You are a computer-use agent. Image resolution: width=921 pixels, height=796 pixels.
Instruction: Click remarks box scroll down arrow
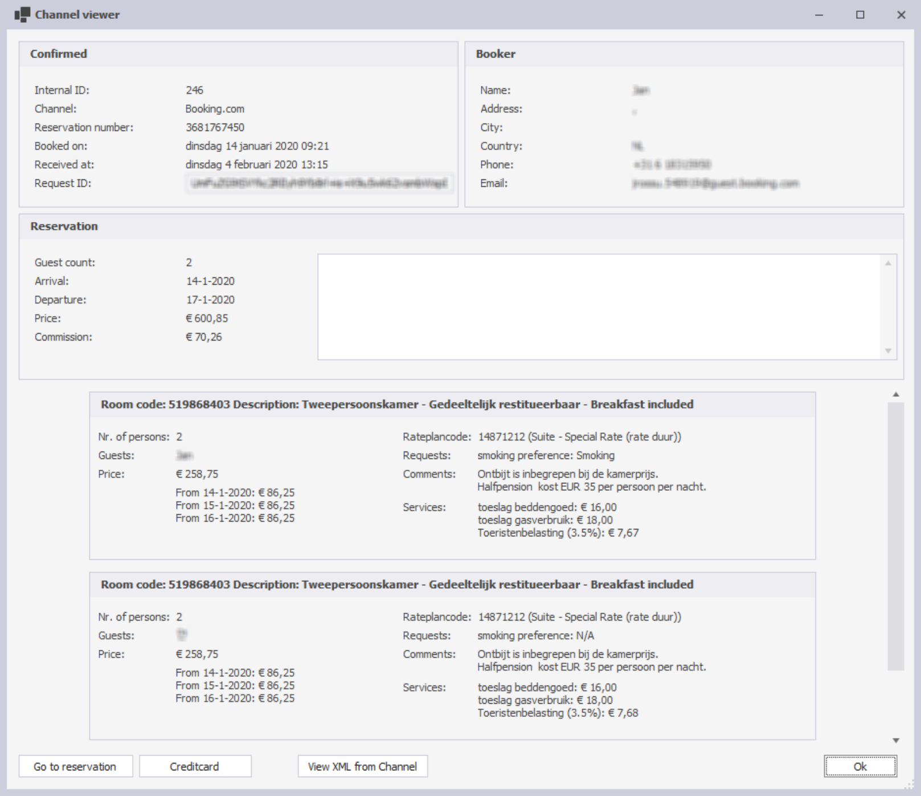tap(888, 351)
